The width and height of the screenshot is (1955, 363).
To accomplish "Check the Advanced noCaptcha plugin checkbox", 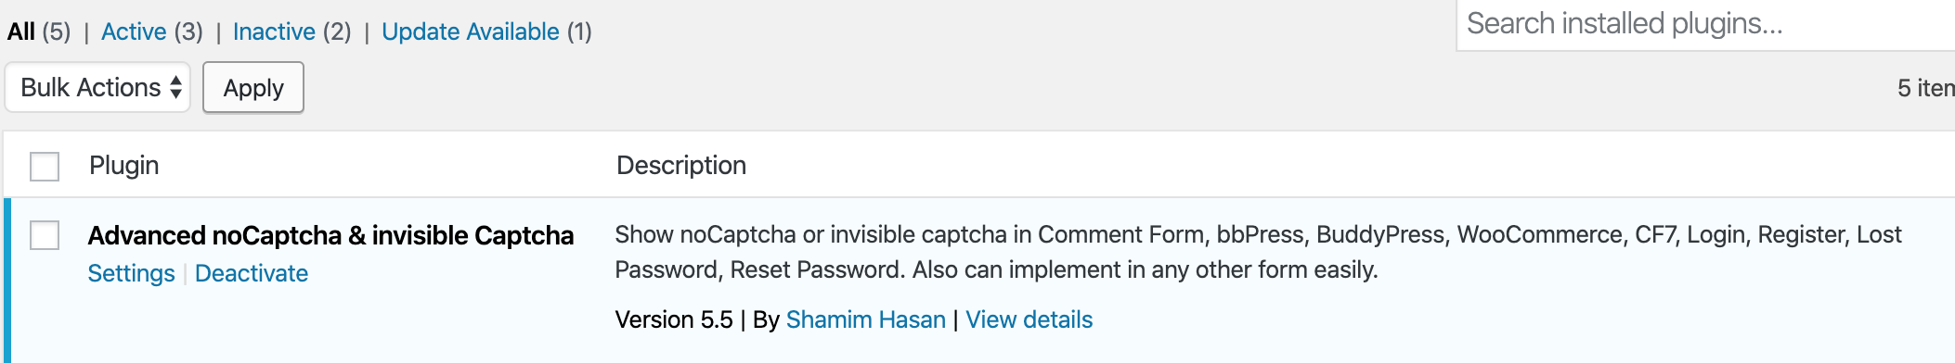I will click(x=45, y=235).
